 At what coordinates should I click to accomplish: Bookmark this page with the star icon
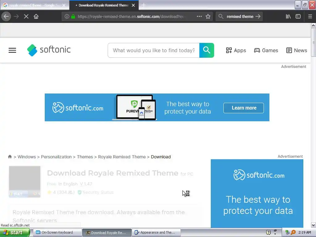click(208, 16)
